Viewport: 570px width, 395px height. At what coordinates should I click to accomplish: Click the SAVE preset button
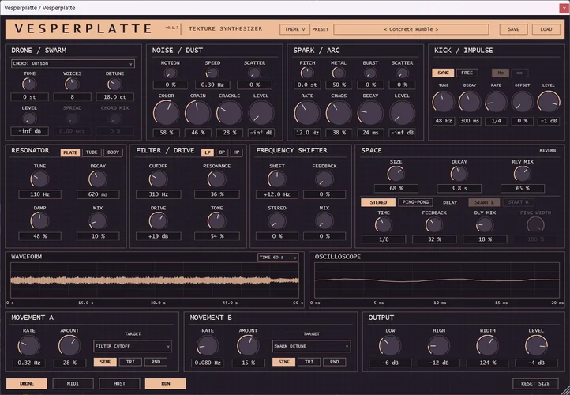click(513, 29)
